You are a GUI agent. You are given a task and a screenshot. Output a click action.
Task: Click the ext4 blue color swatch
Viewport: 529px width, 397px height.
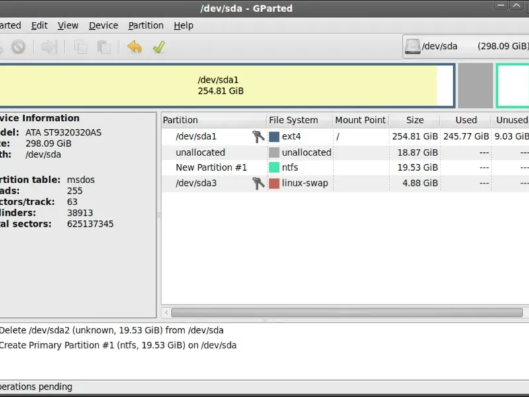click(x=274, y=136)
